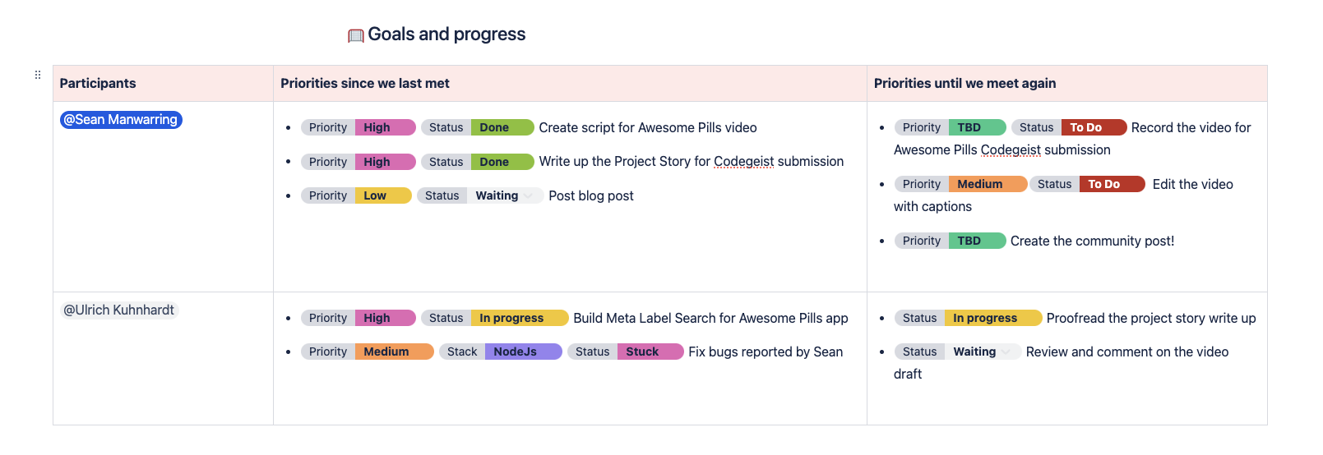Click In progress status on Build Meta Label

pos(519,318)
